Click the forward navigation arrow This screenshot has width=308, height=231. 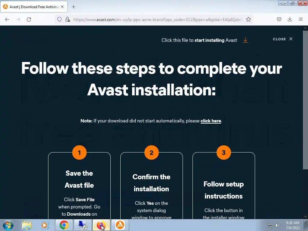tap(18, 19)
